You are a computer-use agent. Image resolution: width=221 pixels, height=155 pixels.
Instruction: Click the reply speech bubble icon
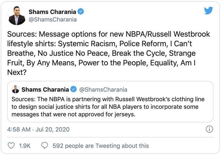(x=44, y=146)
